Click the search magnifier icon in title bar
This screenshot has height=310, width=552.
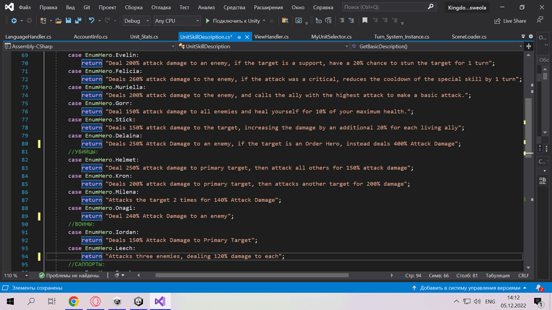coord(430,6)
